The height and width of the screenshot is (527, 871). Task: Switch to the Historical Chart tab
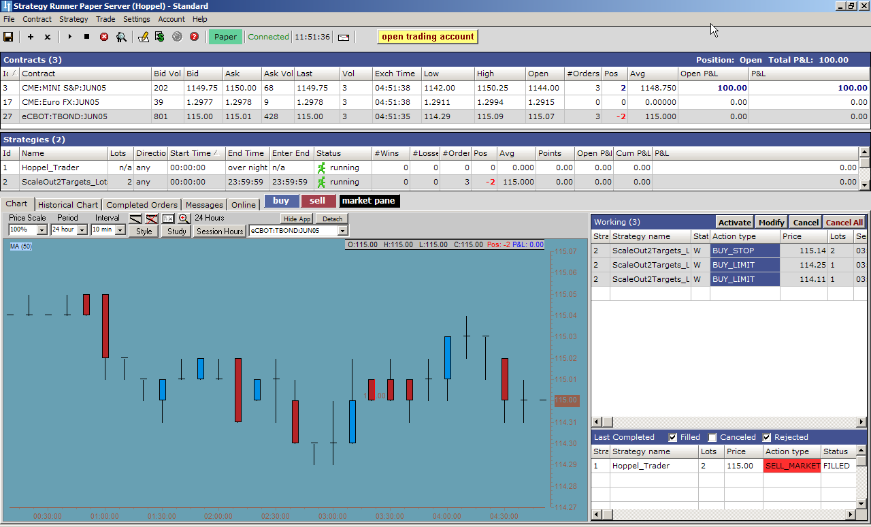point(68,205)
